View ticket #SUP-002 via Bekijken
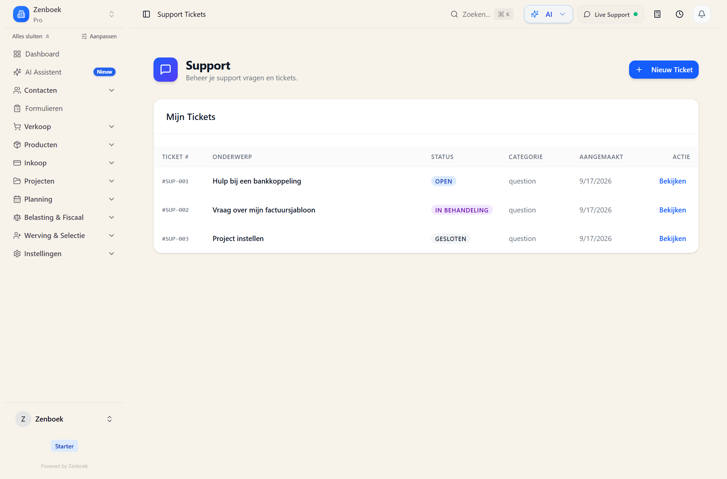727x479 pixels. tap(672, 210)
